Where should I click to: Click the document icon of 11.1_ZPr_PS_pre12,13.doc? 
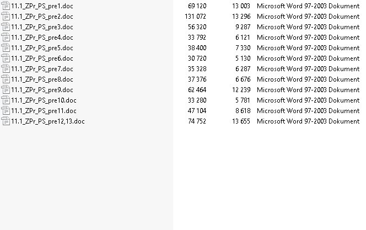(x=6, y=121)
